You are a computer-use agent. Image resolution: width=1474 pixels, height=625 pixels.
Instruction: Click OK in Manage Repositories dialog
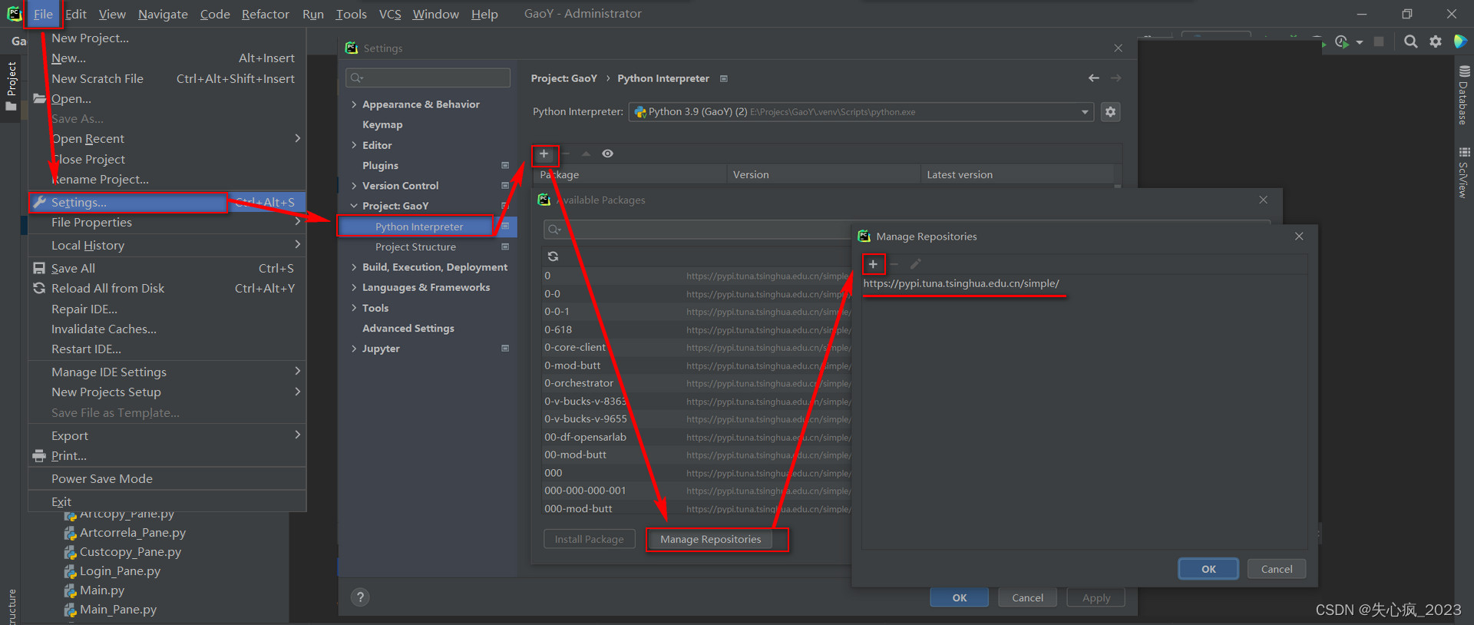(1208, 569)
